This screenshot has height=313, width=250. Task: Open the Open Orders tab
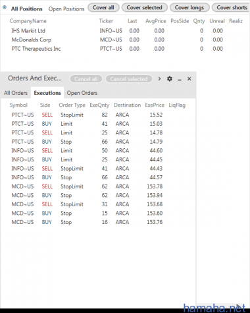pos(82,93)
